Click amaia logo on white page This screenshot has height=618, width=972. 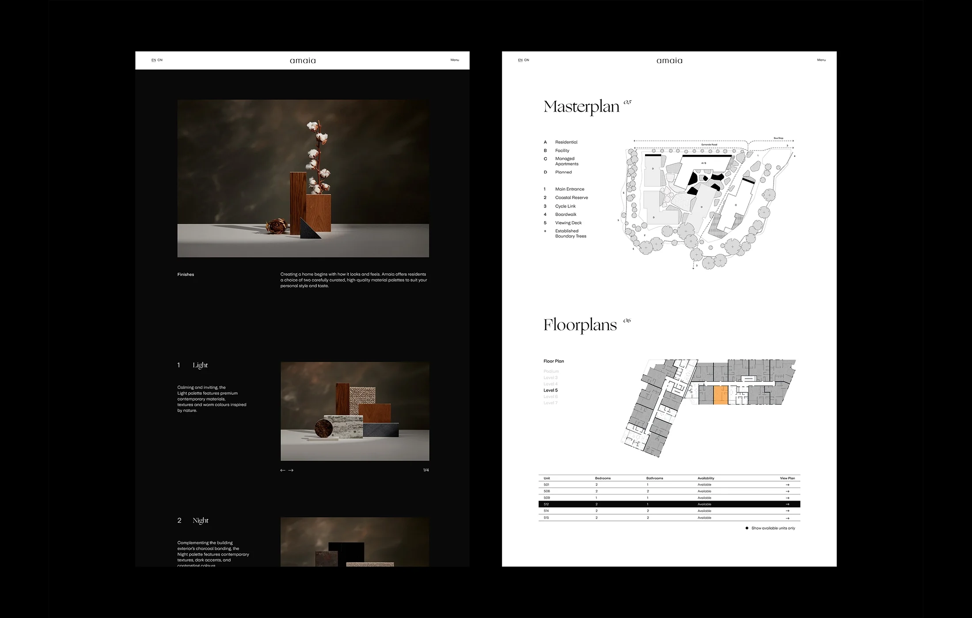[x=669, y=60]
